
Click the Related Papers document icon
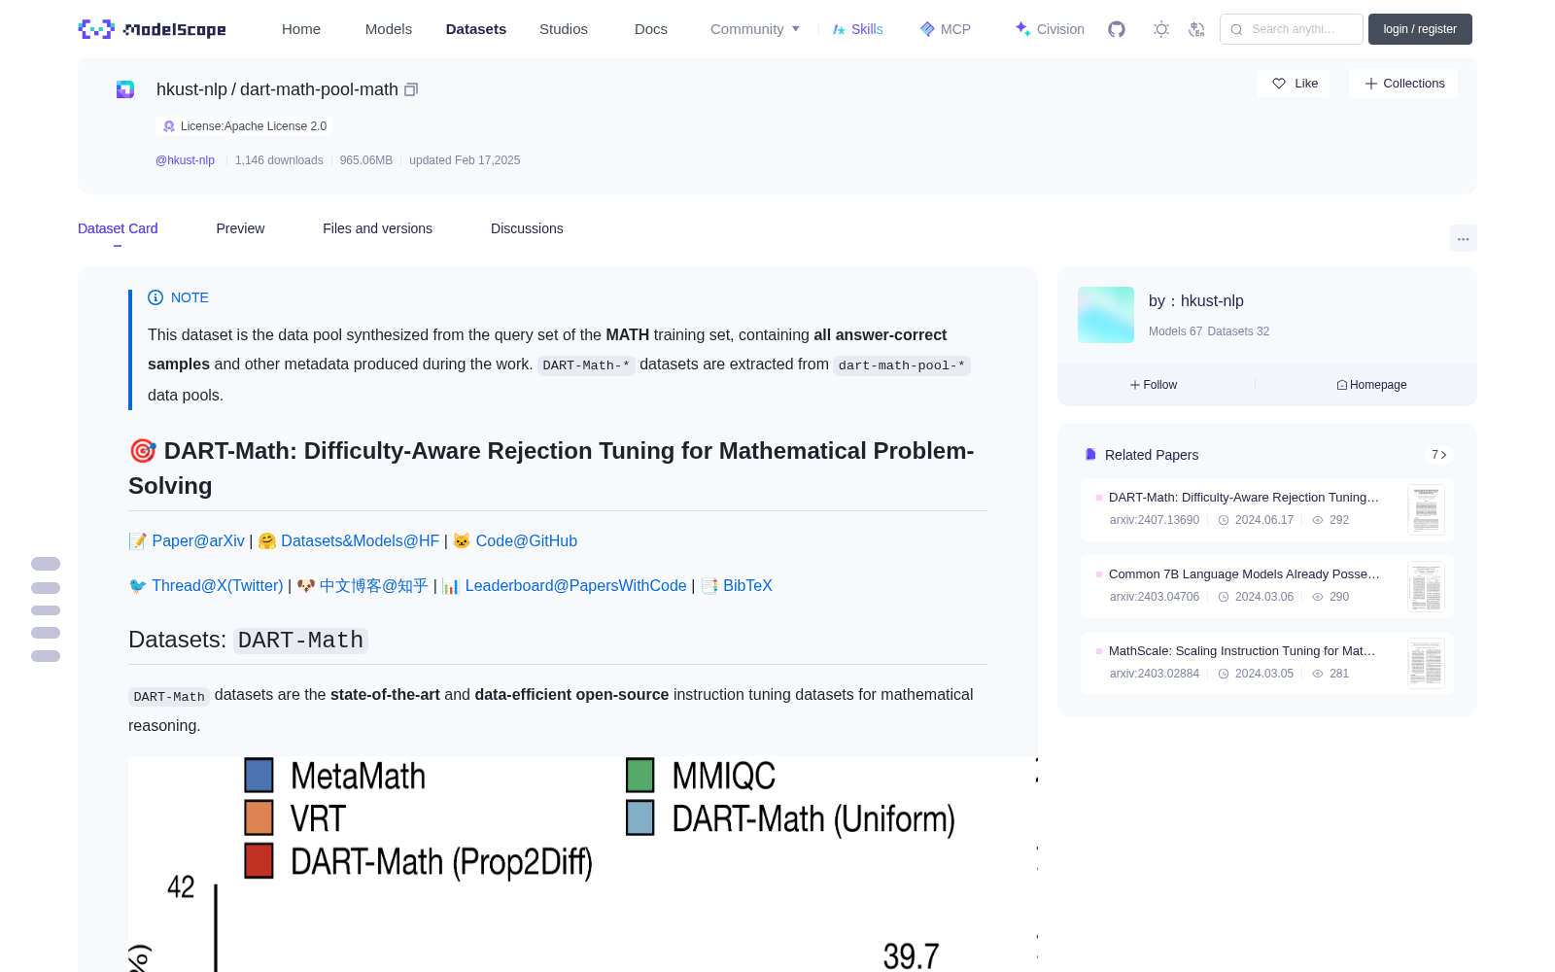[1090, 455]
